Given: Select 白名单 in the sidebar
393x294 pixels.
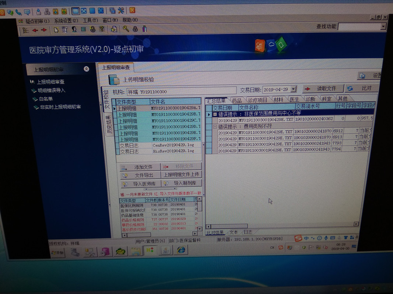Looking at the screenshot, I should pos(46,99).
